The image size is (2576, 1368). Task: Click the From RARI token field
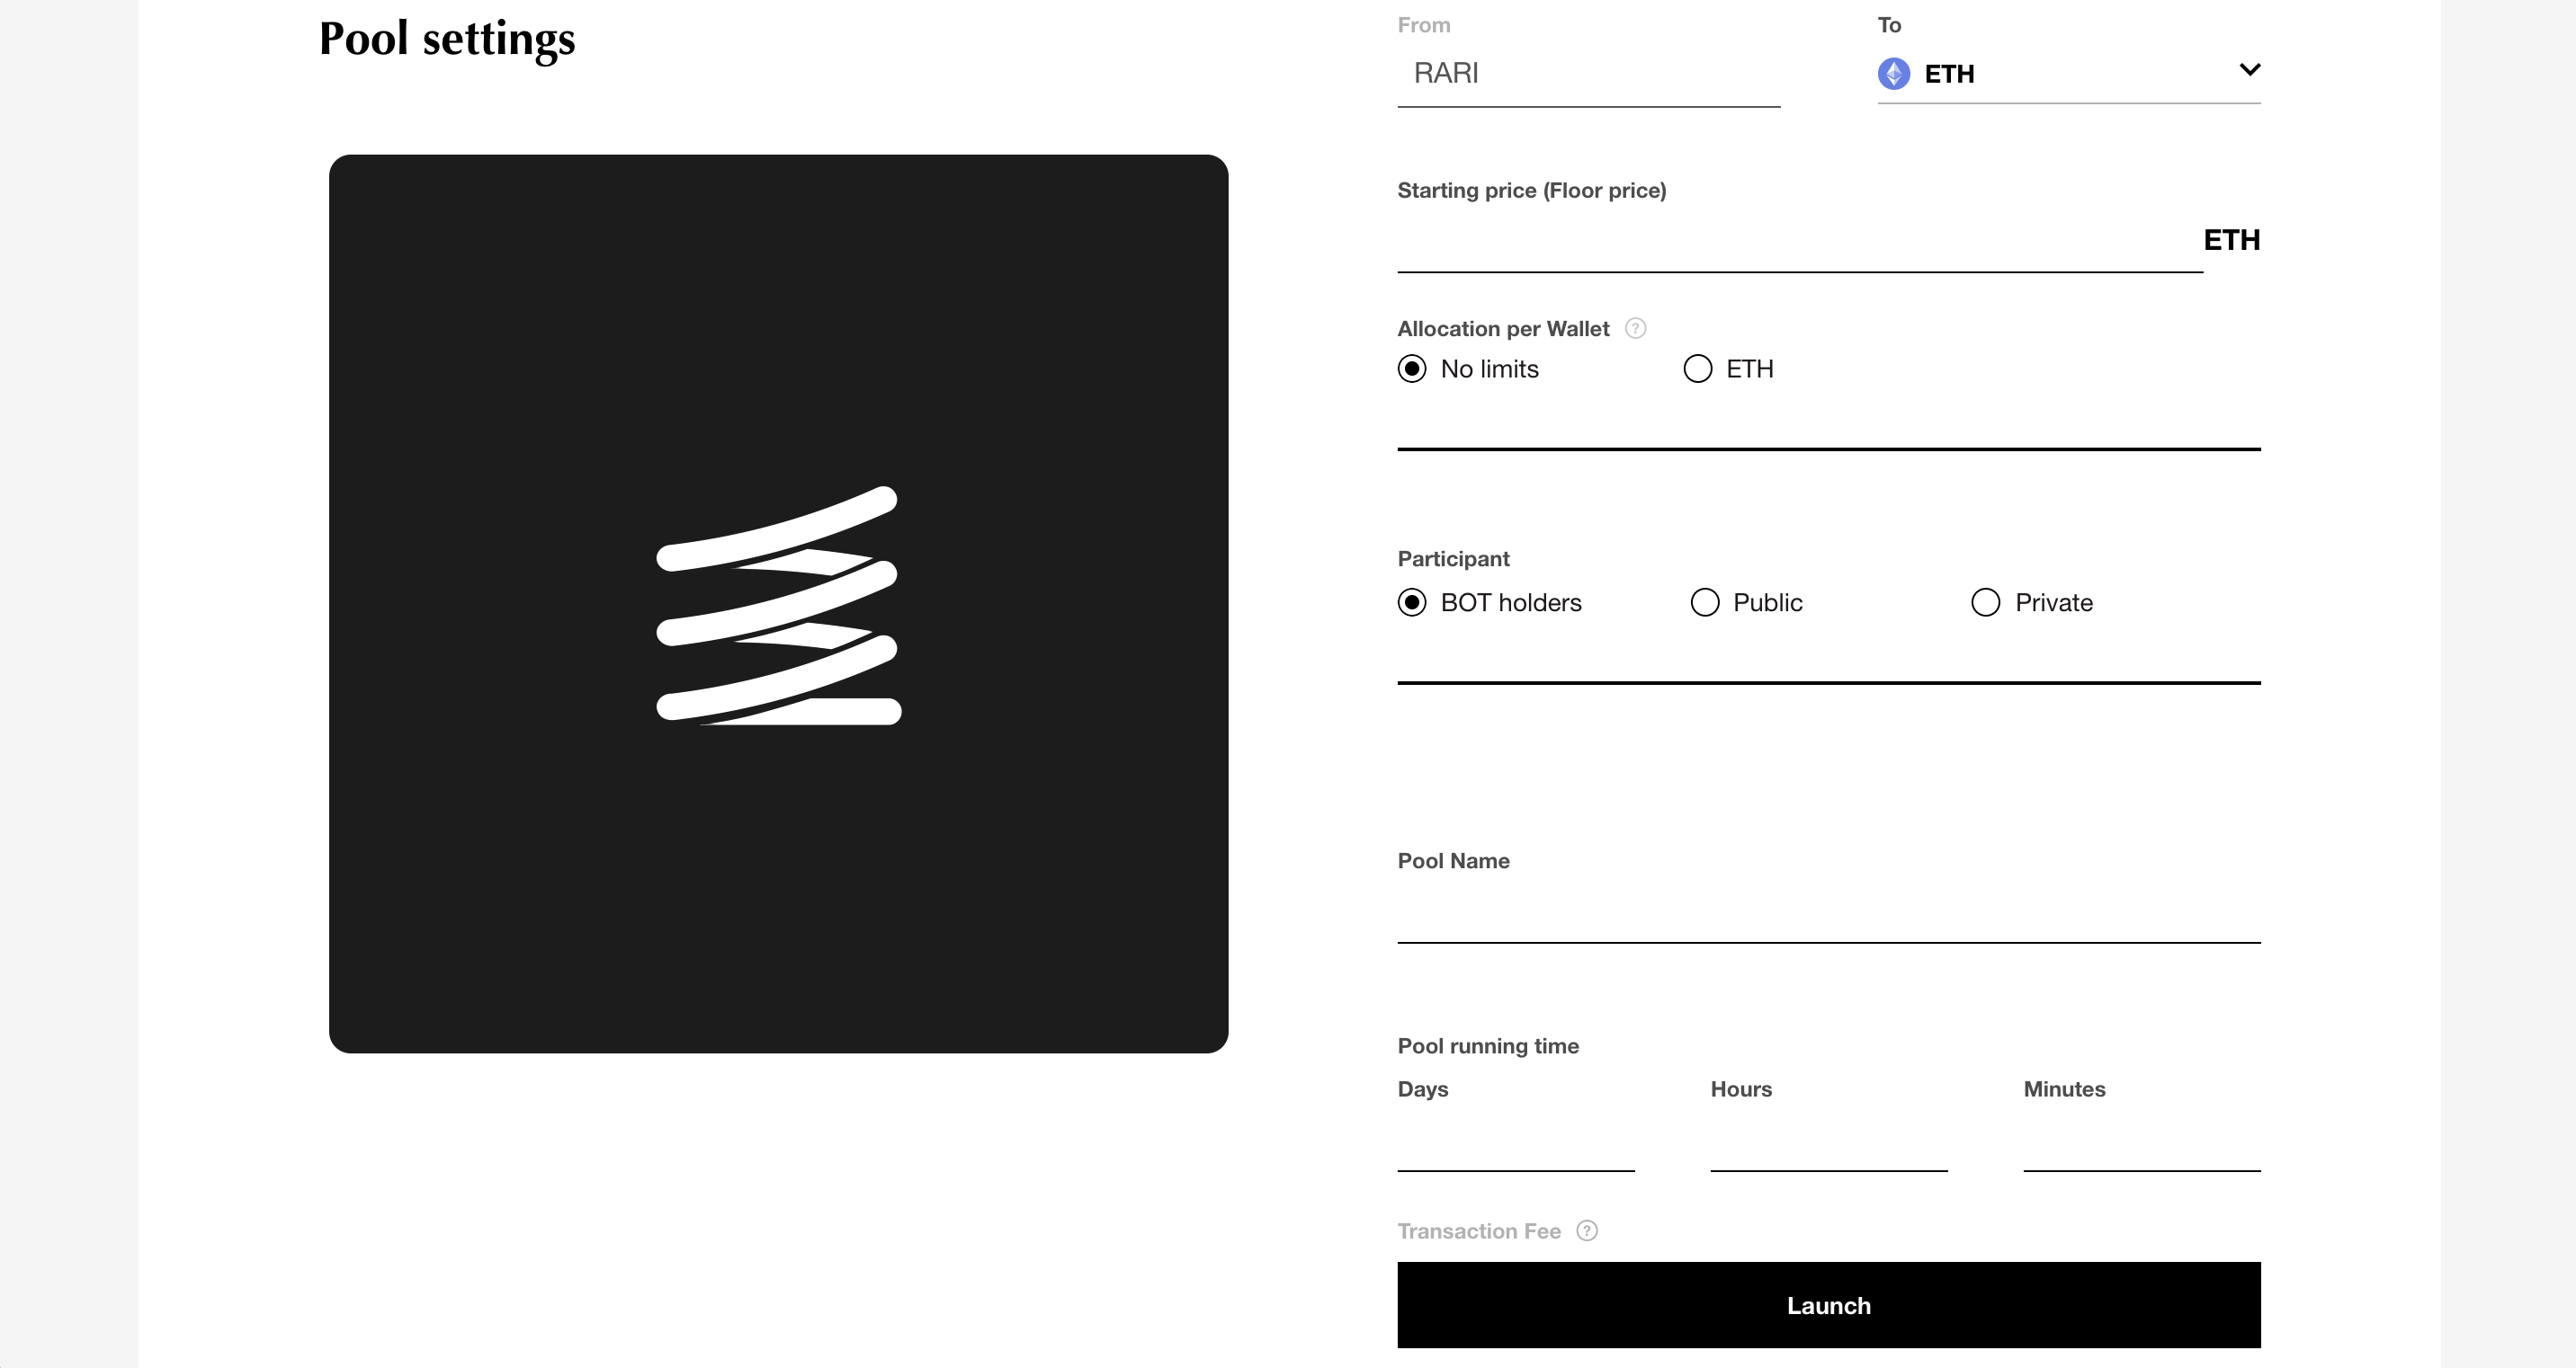click(x=1588, y=74)
